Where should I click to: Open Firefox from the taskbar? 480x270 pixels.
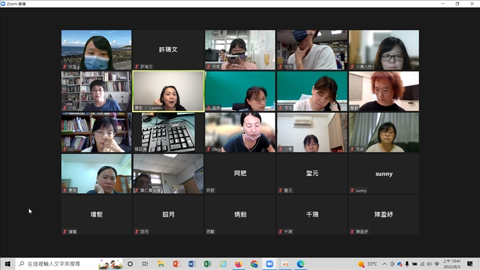[238, 264]
